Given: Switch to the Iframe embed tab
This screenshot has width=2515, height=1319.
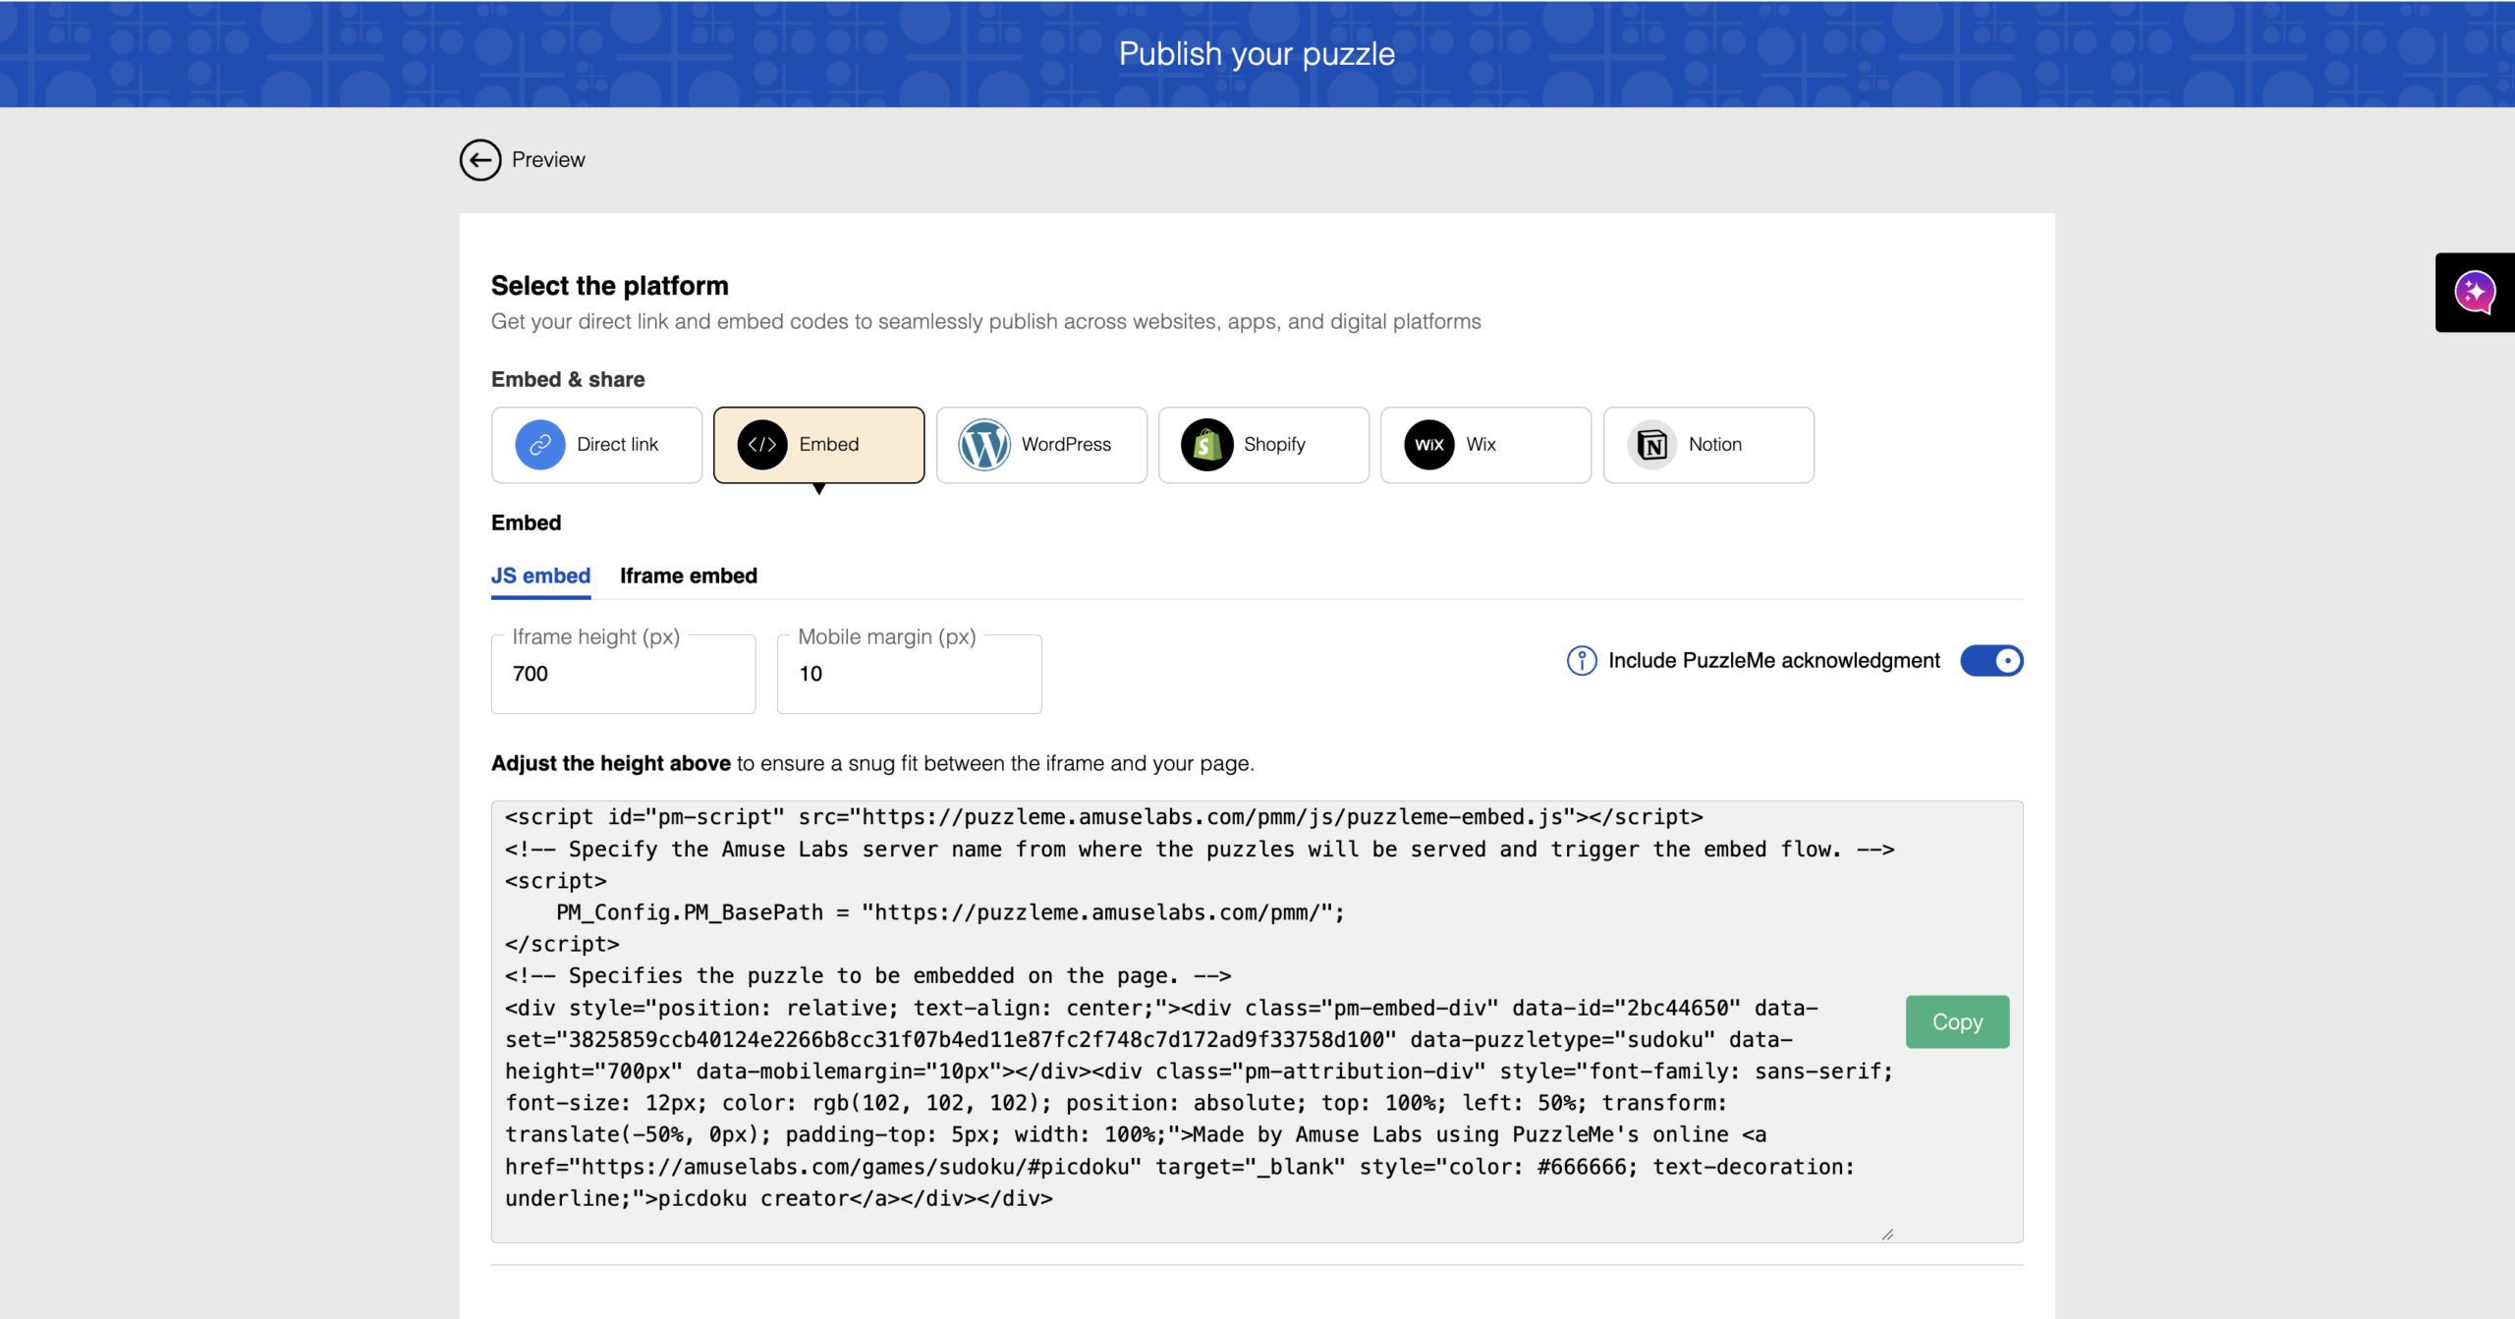Looking at the screenshot, I should tap(689, 577).
